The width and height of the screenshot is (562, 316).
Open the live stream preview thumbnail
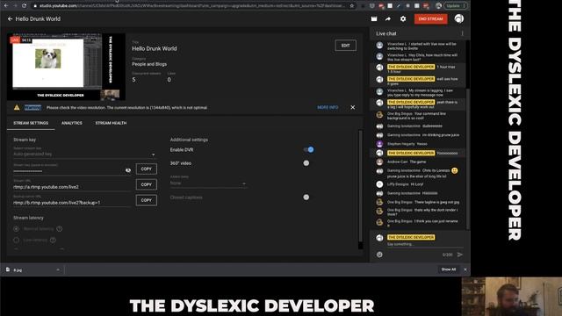[67, 67]
